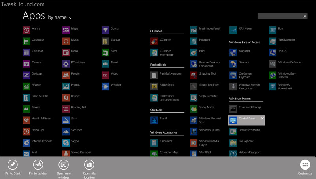Focus the apps search field
Image resolution: width=316 pixels, height=179 pixels.
point(282,16)
